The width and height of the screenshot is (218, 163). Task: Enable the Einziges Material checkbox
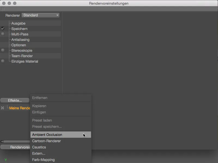[3, 61]
